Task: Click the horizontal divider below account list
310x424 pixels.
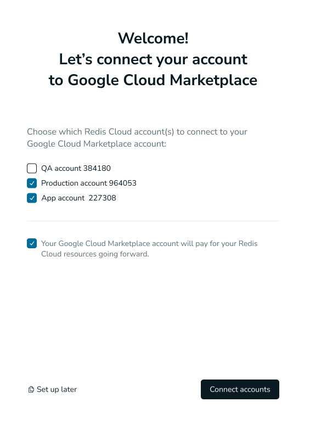Action: click(153, 221)
